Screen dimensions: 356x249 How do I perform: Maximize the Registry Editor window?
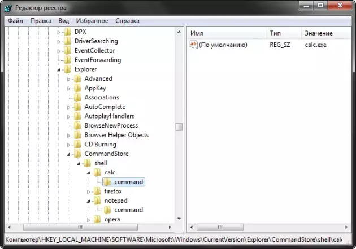coord(320,6)
